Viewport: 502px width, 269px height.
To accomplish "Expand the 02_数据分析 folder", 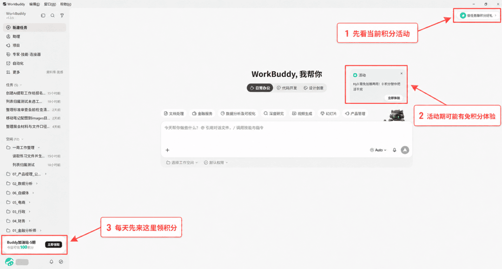I will pyautogui.click(x=37, y=183).
